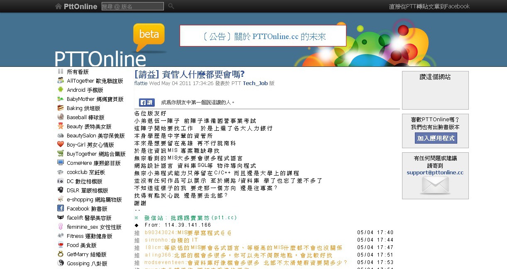Click the Baking 烘焙版 cake icon
Image resolution: width=507 pixels, height=269 pixels.
pyautogui.click(x=61, y=108)
